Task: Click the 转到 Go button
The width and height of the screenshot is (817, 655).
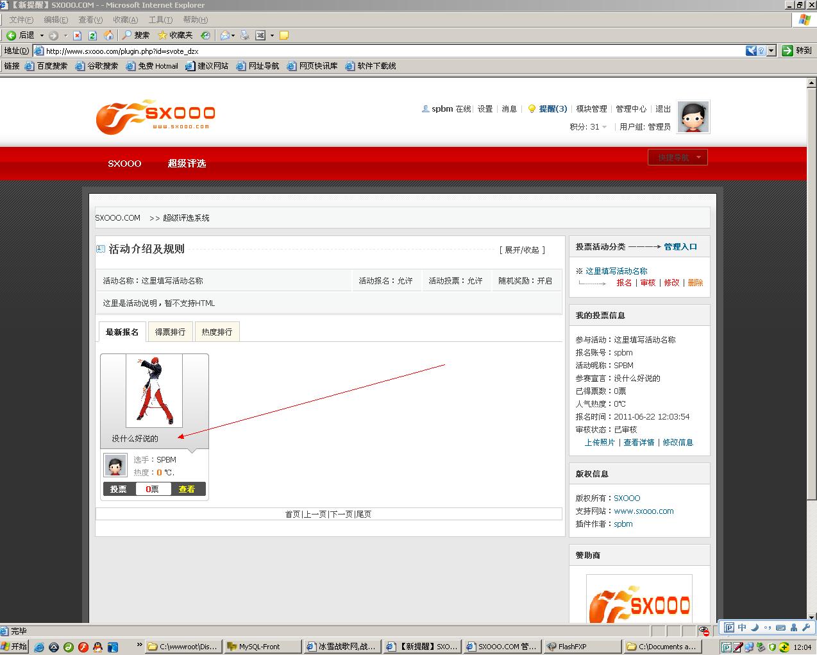Action: coord(797,51)
